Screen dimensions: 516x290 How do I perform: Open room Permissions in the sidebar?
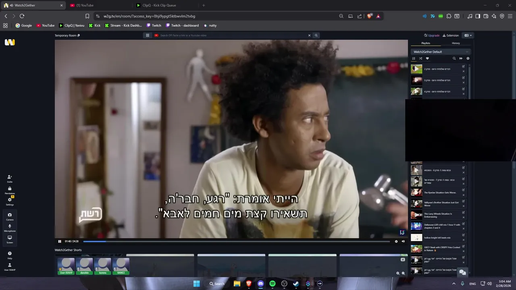click(10, 190)
